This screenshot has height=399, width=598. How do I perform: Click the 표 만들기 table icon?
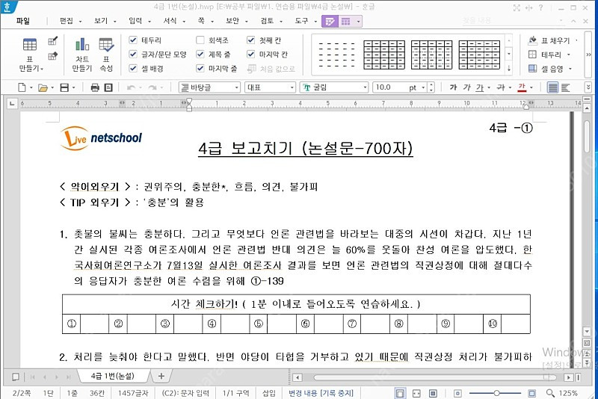pyautogui.click(x=30, y=45)
